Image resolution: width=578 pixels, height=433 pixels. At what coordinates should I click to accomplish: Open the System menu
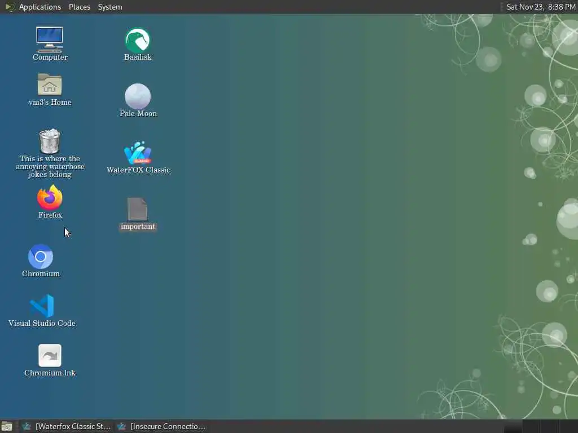(110, 7)
